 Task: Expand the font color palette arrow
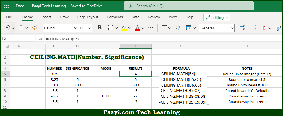pos(143,28)
